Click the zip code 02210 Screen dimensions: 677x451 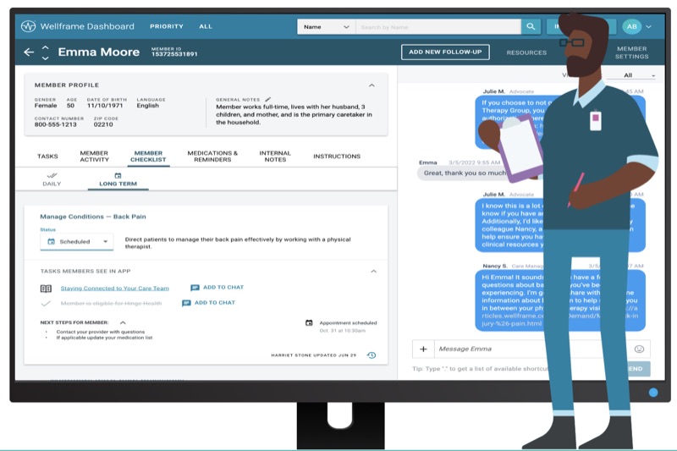click(x=103, y=124)
